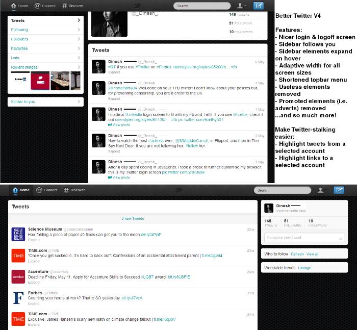The width and height of the screenshot is (357, 330).
Task: Click Science Museum avatar icon
Action: point(18,234)
